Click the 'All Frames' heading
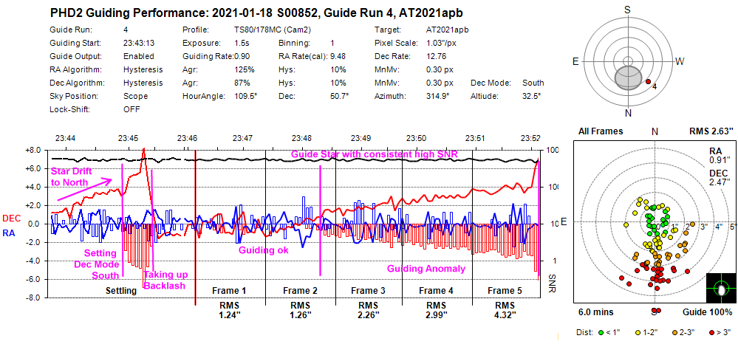 601,131
